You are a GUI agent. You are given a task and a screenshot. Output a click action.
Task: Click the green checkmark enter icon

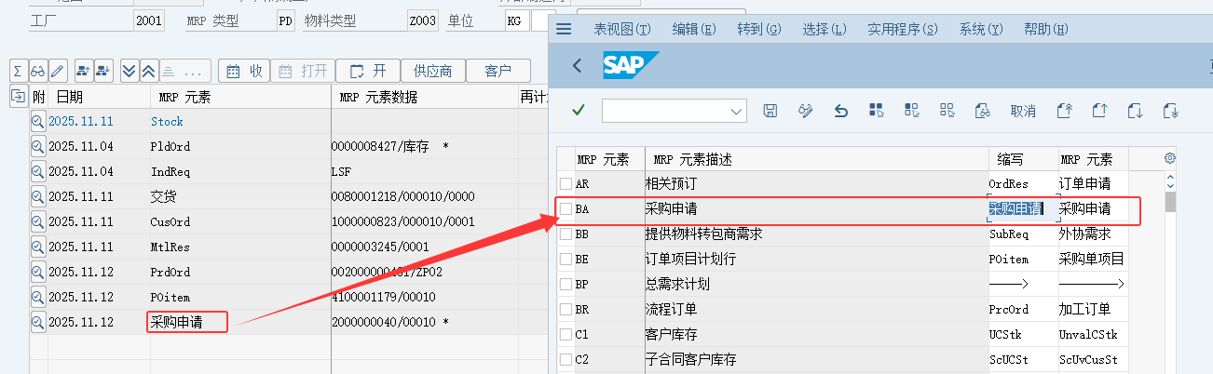(x=579, y=111)
